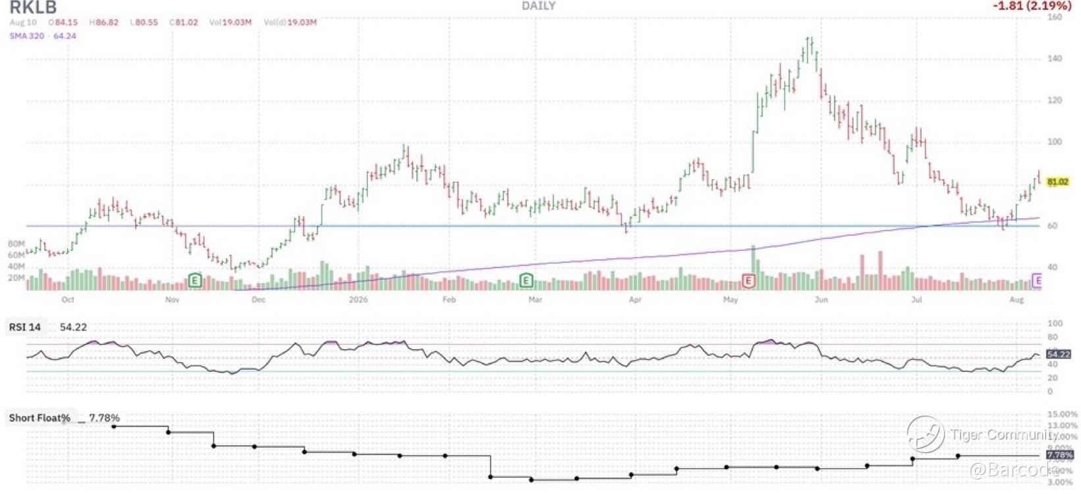Click the 3.00% short float axis label
Image resolution: width=1081 pixels, height=494 pixels.
[1060, 482]
